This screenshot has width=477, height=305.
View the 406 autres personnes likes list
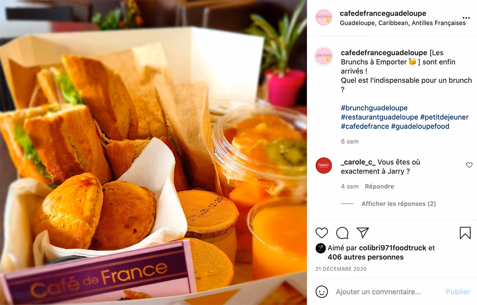[365, 257]
